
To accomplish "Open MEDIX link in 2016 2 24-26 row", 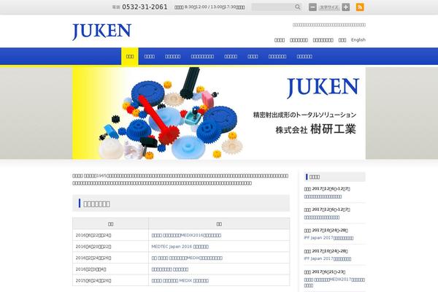I will click(x=187, y=258).
